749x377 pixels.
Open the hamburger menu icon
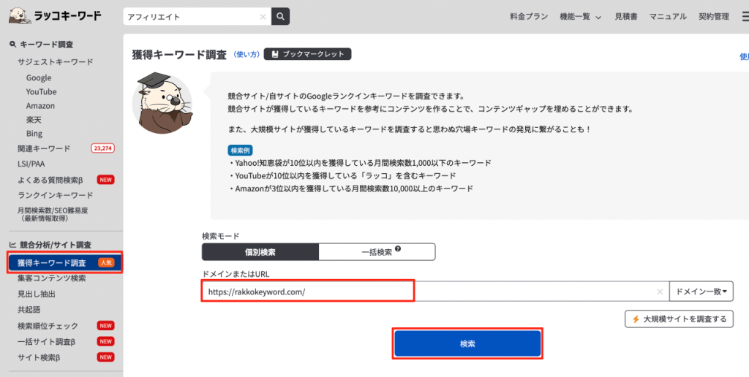744,16
